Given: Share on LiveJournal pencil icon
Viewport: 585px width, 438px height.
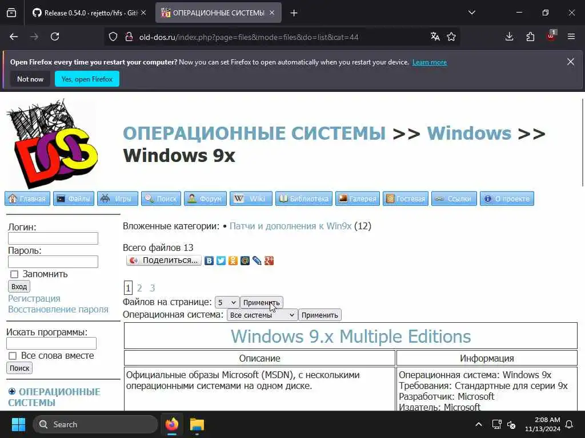Looking at the screenshot, I should (257, 261).
